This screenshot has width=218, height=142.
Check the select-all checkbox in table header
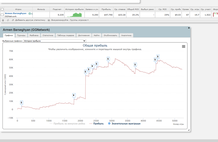point(2,9)
